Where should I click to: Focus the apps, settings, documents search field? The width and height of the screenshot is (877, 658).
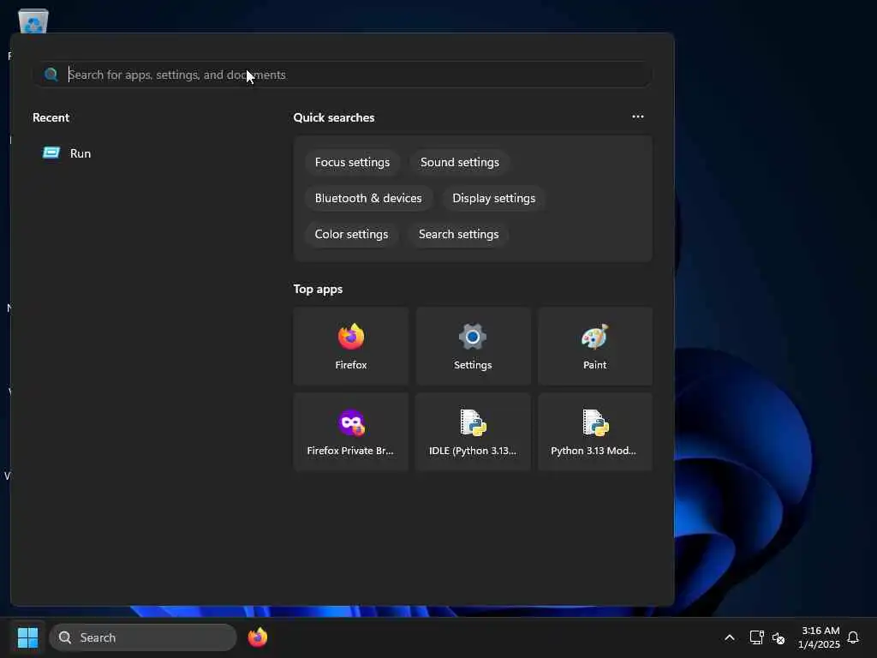(343, 75)
